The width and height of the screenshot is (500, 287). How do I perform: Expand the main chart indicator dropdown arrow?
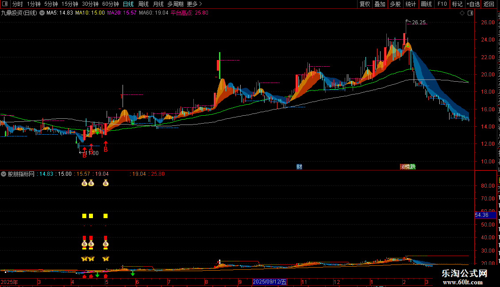click(42, 13)
